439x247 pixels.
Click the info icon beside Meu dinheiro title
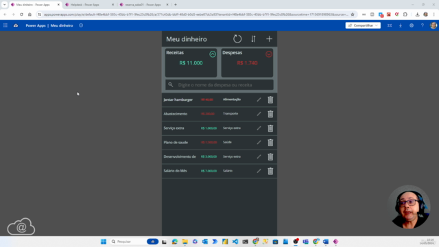[x=81, y=25]
